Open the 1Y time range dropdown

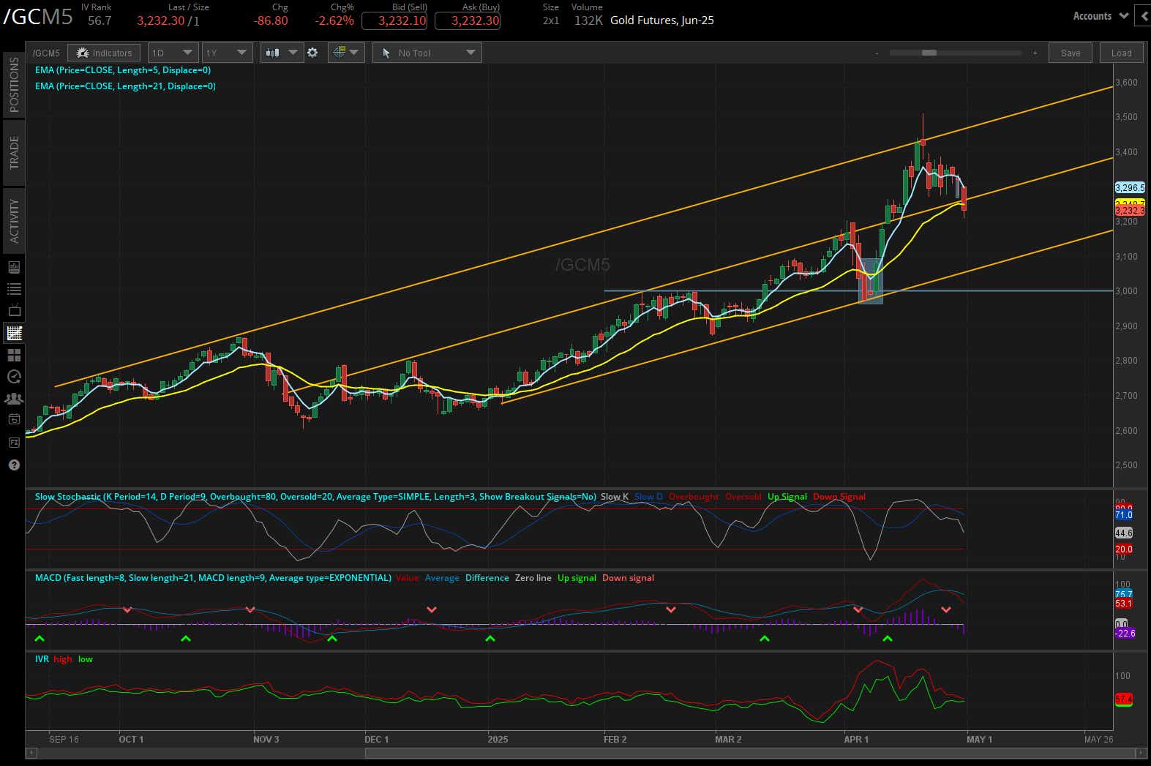(x=227, y=53)
